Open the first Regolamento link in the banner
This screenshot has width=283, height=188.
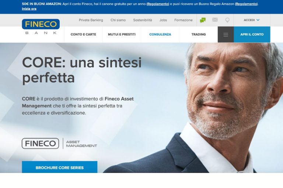click(x=158, y=4)
